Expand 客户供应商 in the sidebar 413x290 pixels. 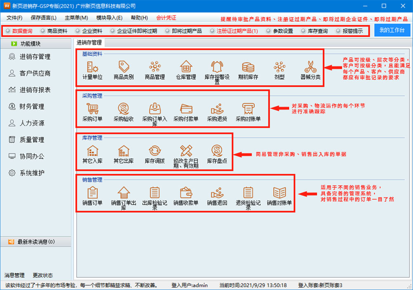pos(35,74)
